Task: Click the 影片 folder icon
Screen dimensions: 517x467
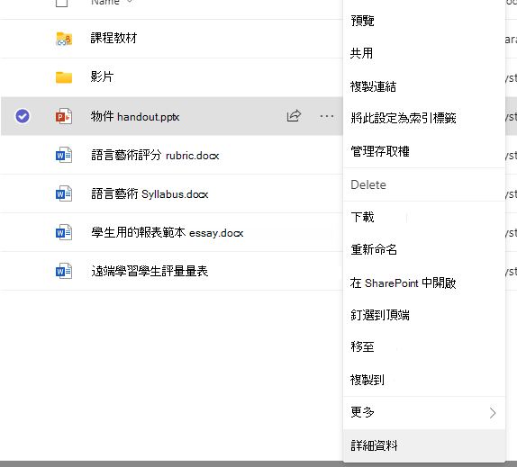Action: tap(64, 77)
